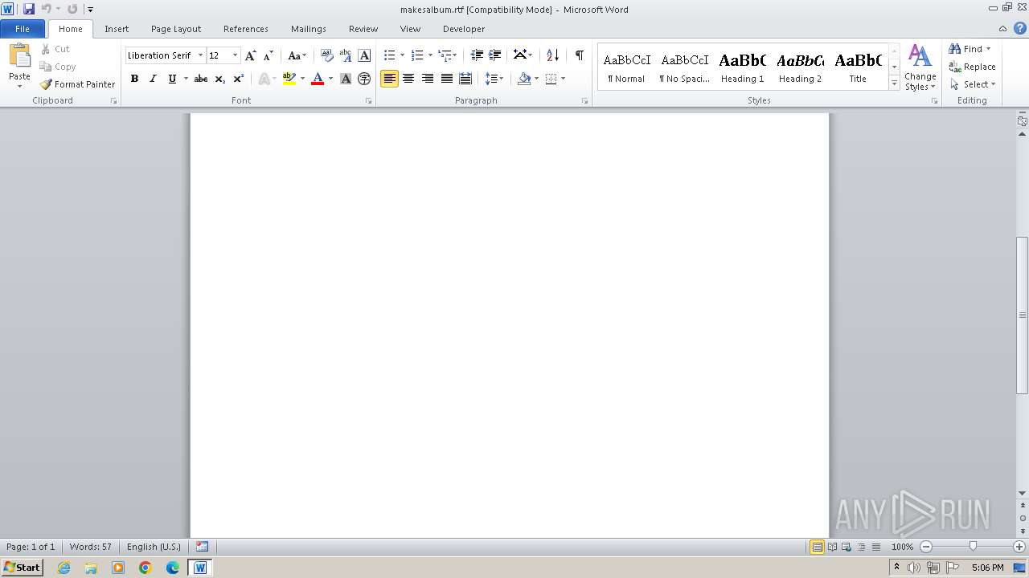
Task: Click the Text Effects glowing A icon
Action: (264, 79)
